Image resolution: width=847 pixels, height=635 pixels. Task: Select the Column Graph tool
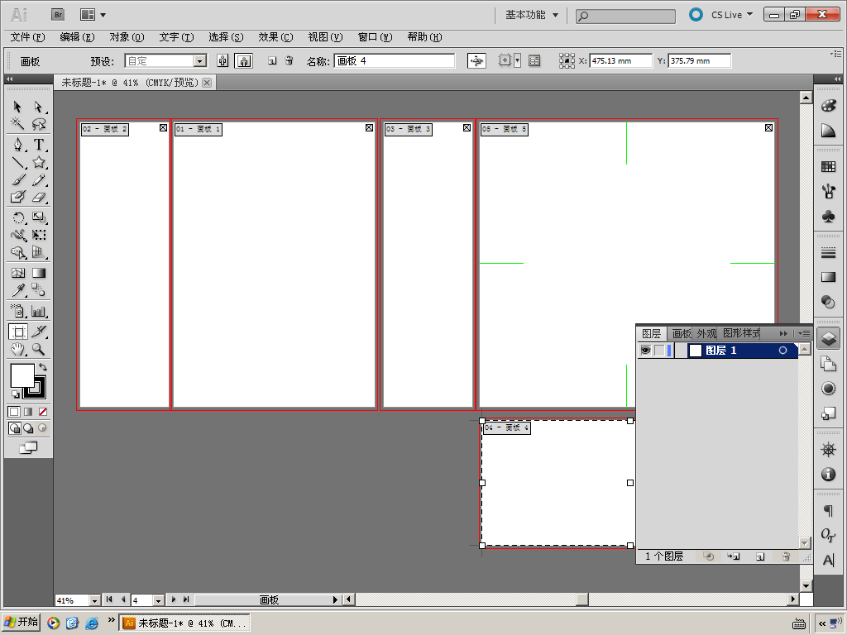tap(38, 311)
